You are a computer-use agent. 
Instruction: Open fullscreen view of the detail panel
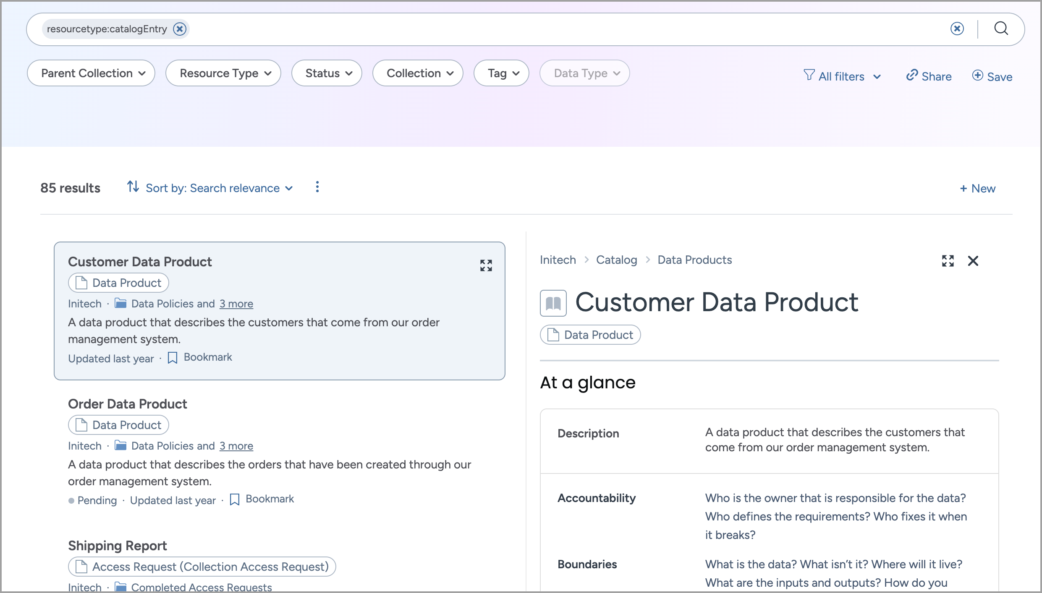[948, 261]
